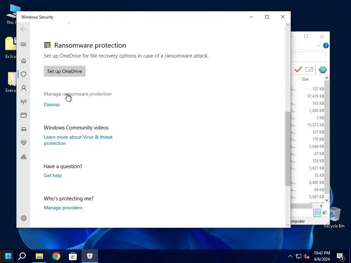Viewport: 351px width, 263px height.
Task: Minimize the Windows Security window
Action: click(251, 17)
